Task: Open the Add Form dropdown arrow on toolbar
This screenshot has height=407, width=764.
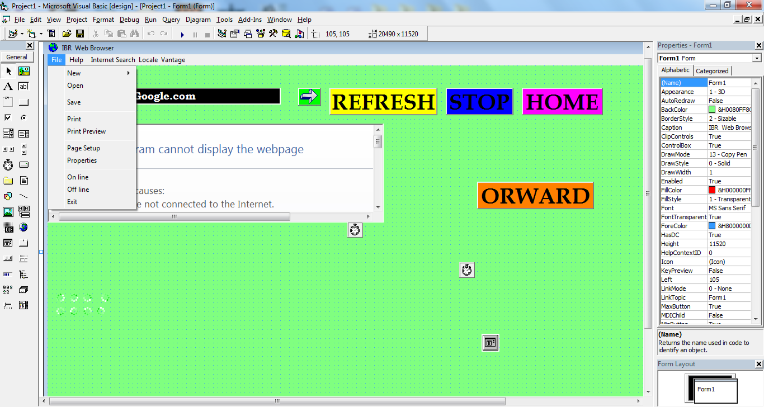Action: 40,34
